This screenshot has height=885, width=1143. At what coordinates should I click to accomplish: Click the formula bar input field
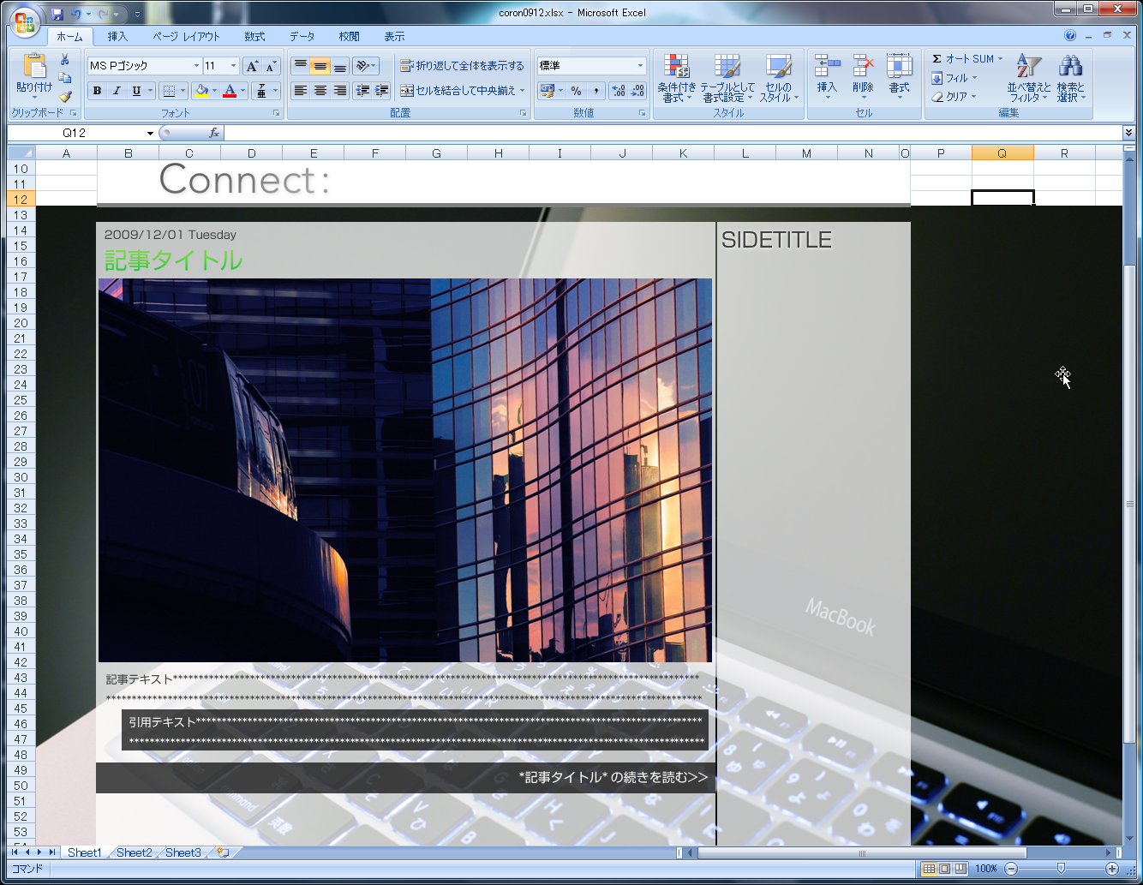click(673, 133)
